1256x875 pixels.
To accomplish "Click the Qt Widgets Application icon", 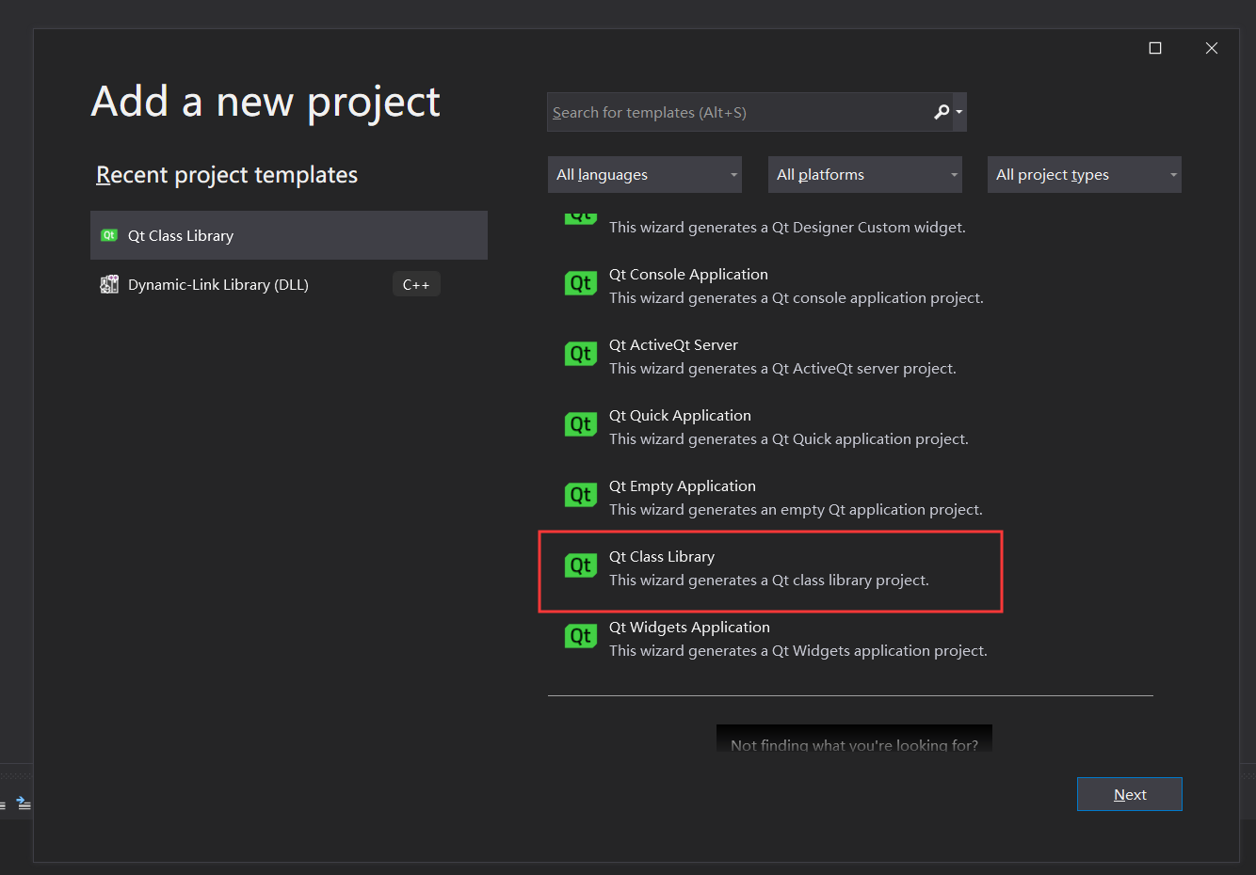I will (580, 636).
